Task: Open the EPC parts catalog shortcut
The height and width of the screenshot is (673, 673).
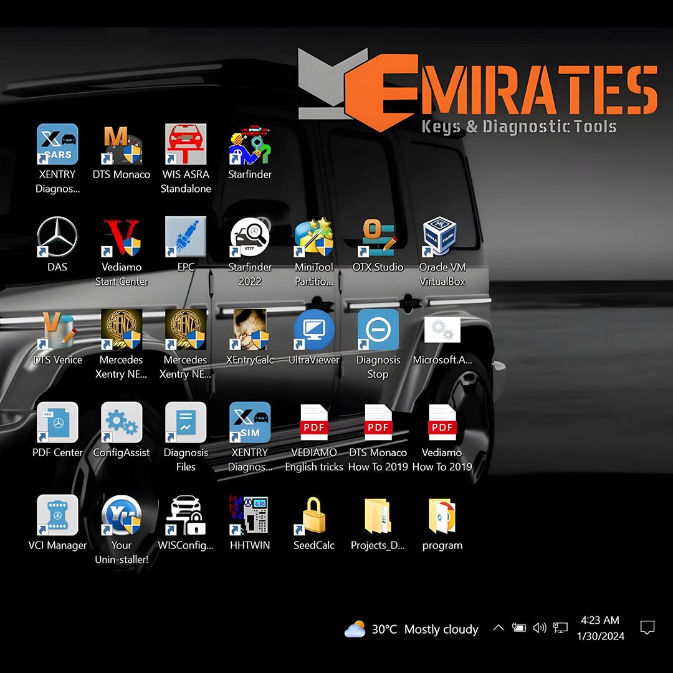Action: click(186, 237)
